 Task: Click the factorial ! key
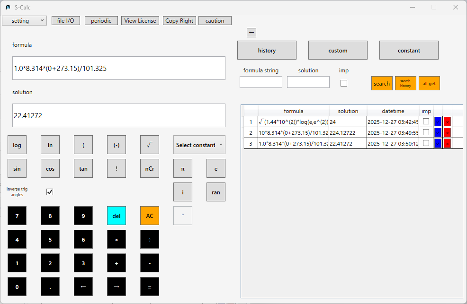[x=117, y=168]
